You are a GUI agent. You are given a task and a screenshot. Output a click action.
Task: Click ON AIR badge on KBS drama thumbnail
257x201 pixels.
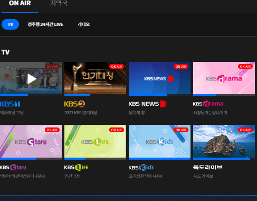245,67
